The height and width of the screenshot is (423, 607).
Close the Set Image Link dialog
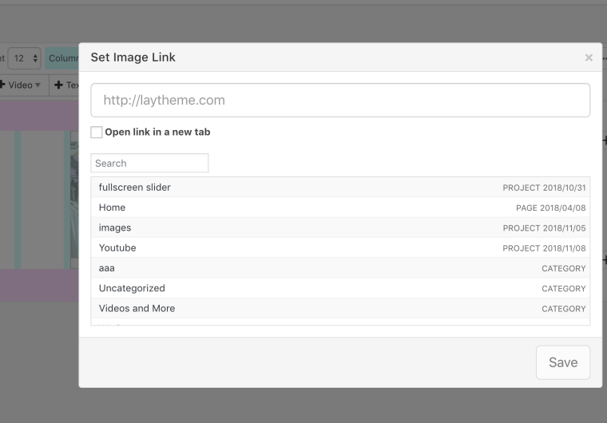pos(589,57)
